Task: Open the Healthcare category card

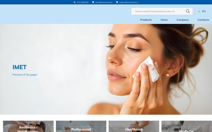Action: (x=134, y=126)
